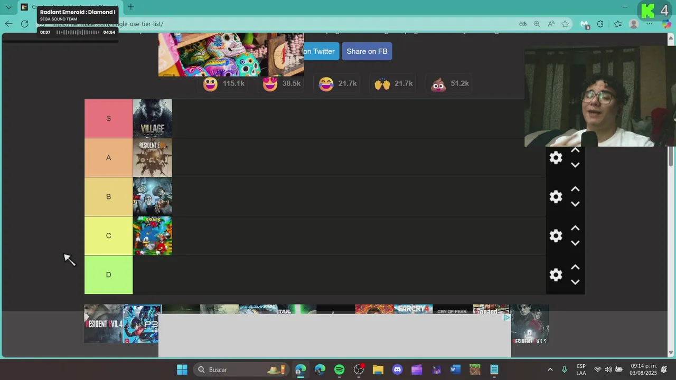Refresh the tiermaker page
676x380 pixels.
tap(24, 24)
